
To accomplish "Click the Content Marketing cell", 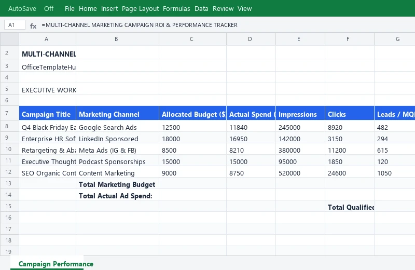I will tap(118, 172).
